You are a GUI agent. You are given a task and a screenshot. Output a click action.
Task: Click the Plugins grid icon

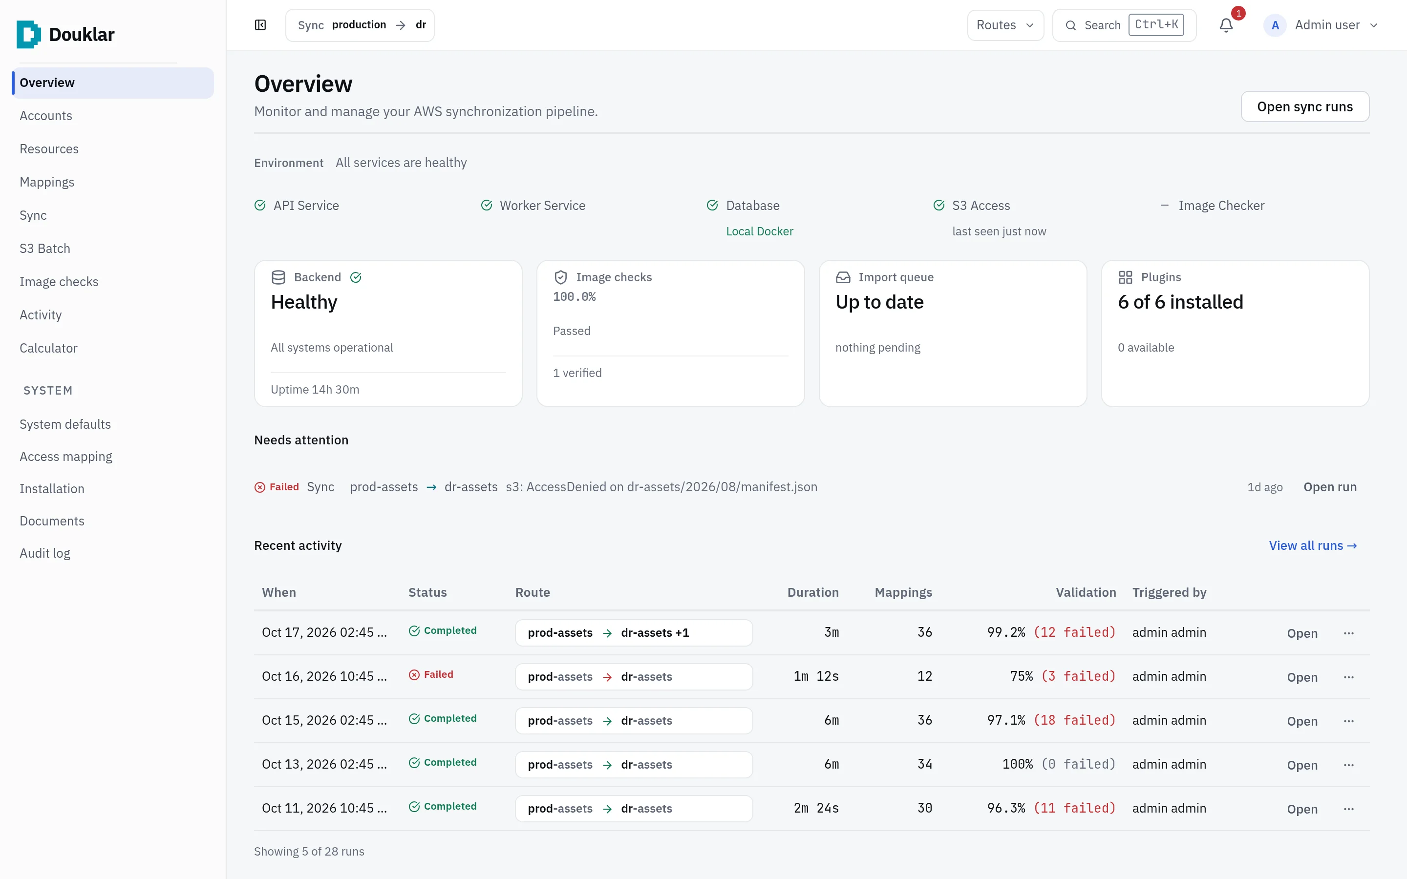coord(1126,277)
